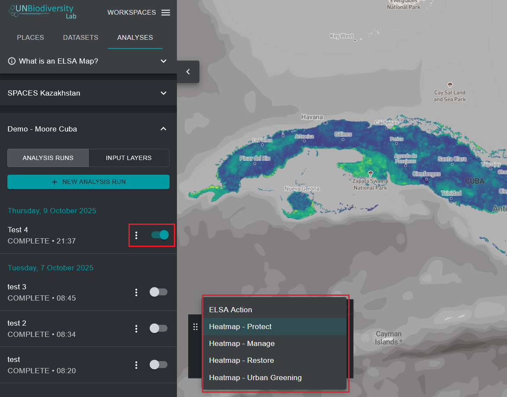Click the UN Biodiversity Lab logo

42,12
